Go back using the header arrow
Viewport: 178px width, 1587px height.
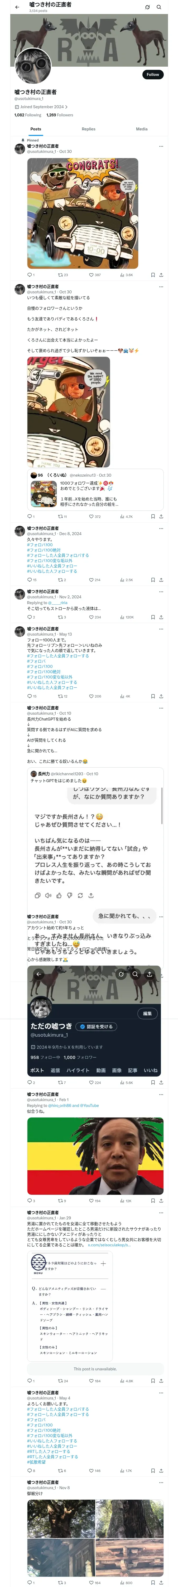[x=17, y=7]
